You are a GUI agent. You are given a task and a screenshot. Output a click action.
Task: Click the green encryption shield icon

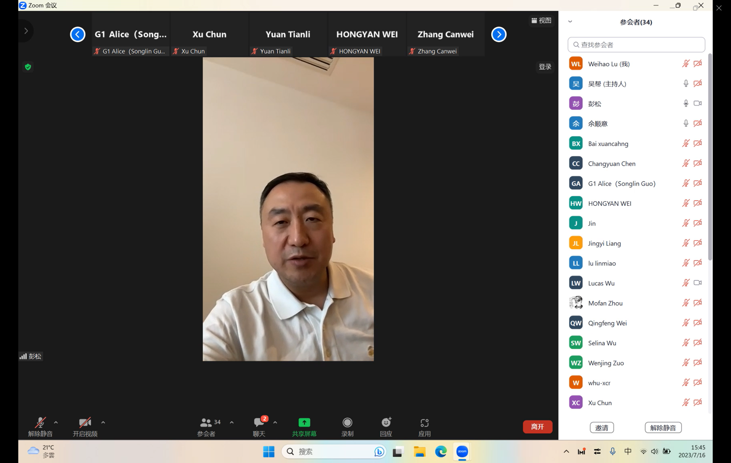pyautogui.click(x=28, y=67)
